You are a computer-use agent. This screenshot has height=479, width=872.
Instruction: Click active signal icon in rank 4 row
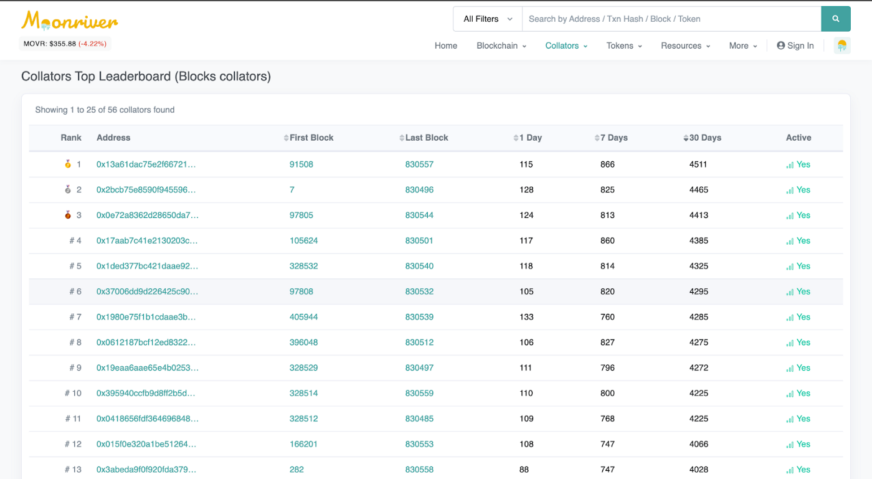coord(790,241)
